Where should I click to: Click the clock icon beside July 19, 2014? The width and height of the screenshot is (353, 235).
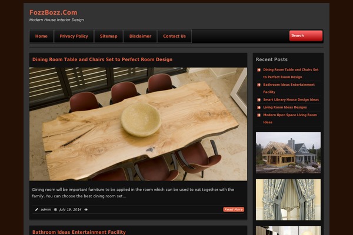click(x=55, y=210)
